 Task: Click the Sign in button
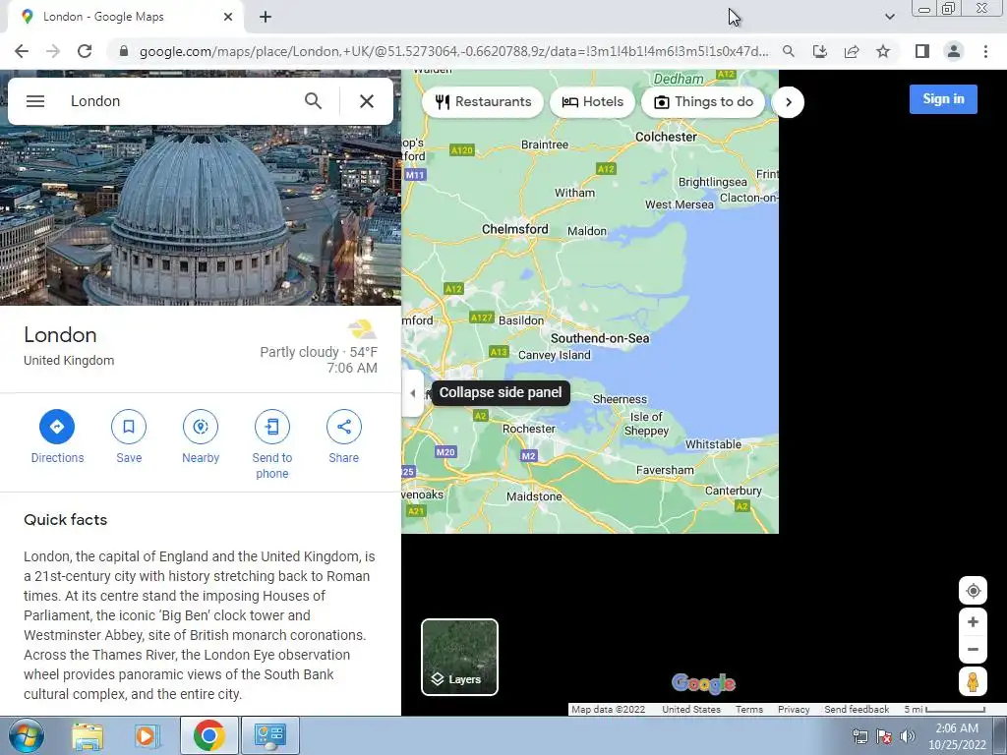[943, 99]
